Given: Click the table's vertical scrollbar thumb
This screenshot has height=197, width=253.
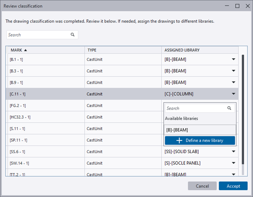Looking at the screenshot, I should pos(243,109).
